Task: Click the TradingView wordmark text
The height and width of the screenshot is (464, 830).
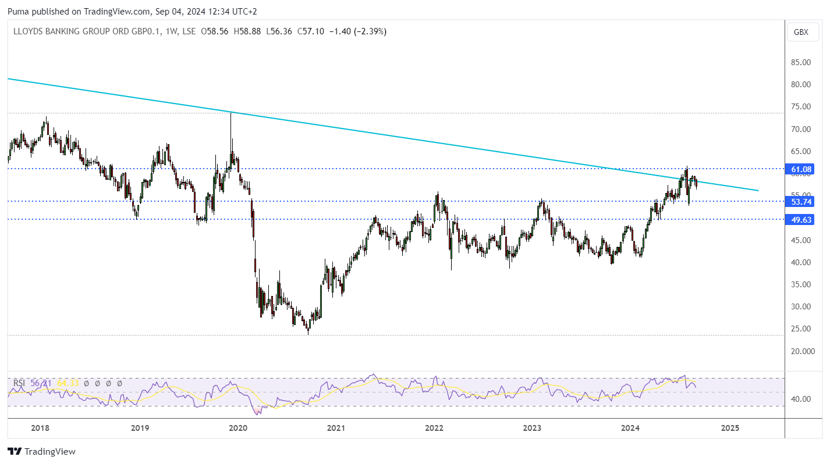Action: coord(50,451)
